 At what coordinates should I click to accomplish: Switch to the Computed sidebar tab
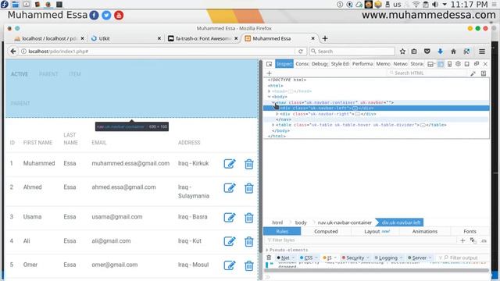tap(326, 232)
